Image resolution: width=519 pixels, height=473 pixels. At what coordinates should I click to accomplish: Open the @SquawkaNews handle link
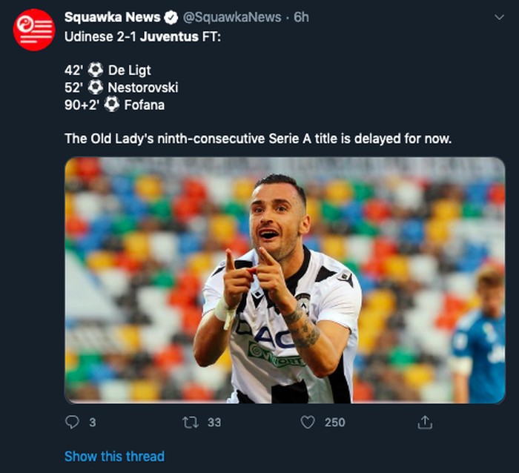232,17
